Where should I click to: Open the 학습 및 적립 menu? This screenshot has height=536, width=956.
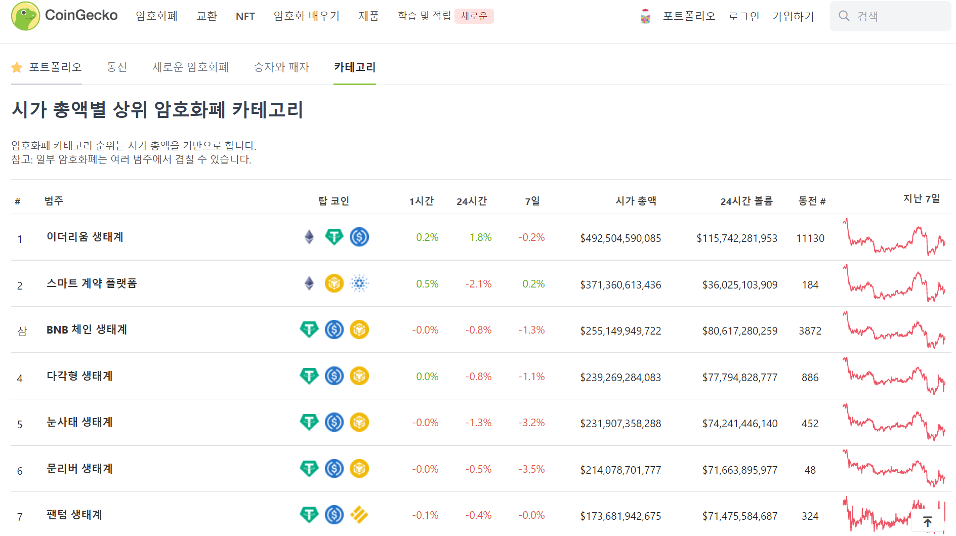click(424, 16)
